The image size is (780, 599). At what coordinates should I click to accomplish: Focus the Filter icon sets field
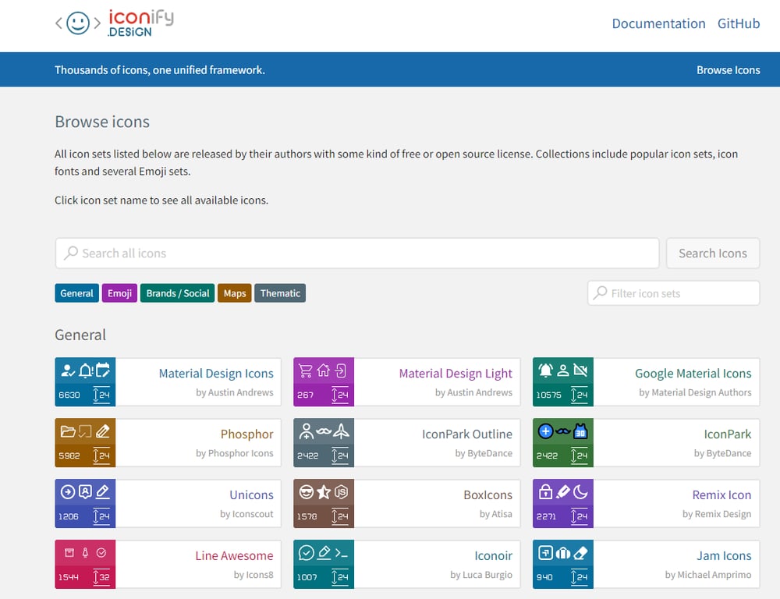674,293
